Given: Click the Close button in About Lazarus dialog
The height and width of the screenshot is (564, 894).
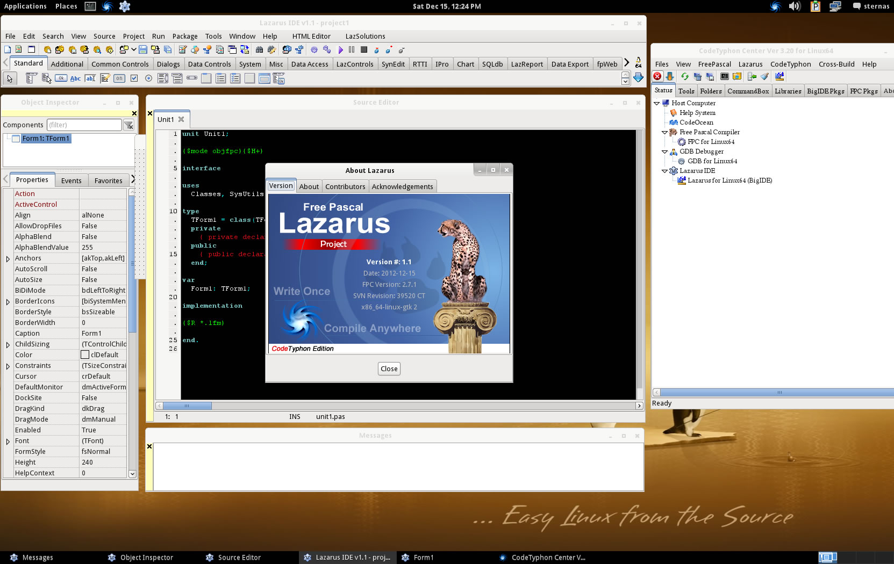Looking at the screenshot, I should (x=389, y=368).
